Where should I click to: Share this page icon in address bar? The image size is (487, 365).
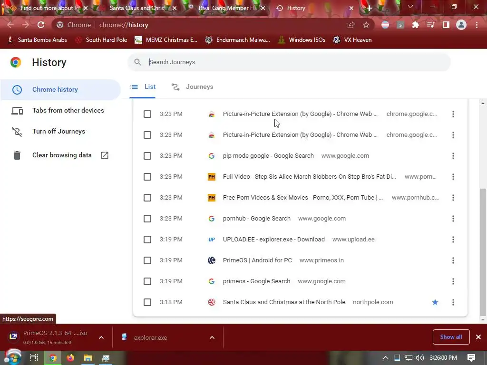point(351,25)
